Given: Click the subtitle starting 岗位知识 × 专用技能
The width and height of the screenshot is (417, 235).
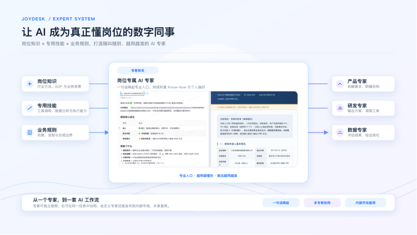Looking at the screenshot, I should pos(94,44).
